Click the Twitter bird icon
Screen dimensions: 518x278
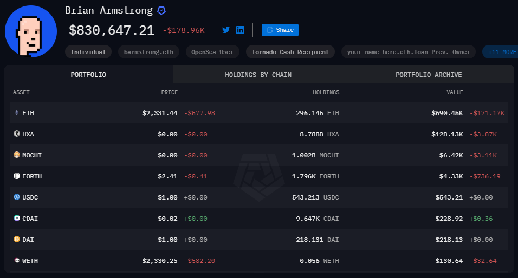point(226,30)
